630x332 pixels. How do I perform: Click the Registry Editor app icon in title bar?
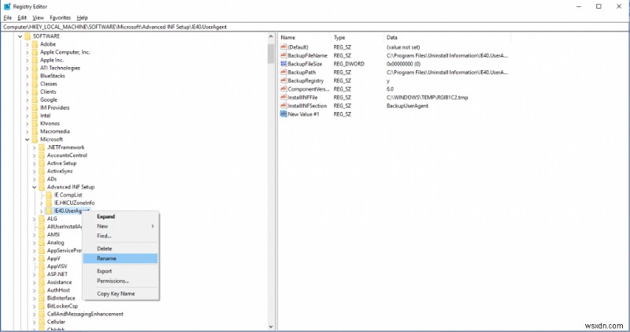click(7, 6)
